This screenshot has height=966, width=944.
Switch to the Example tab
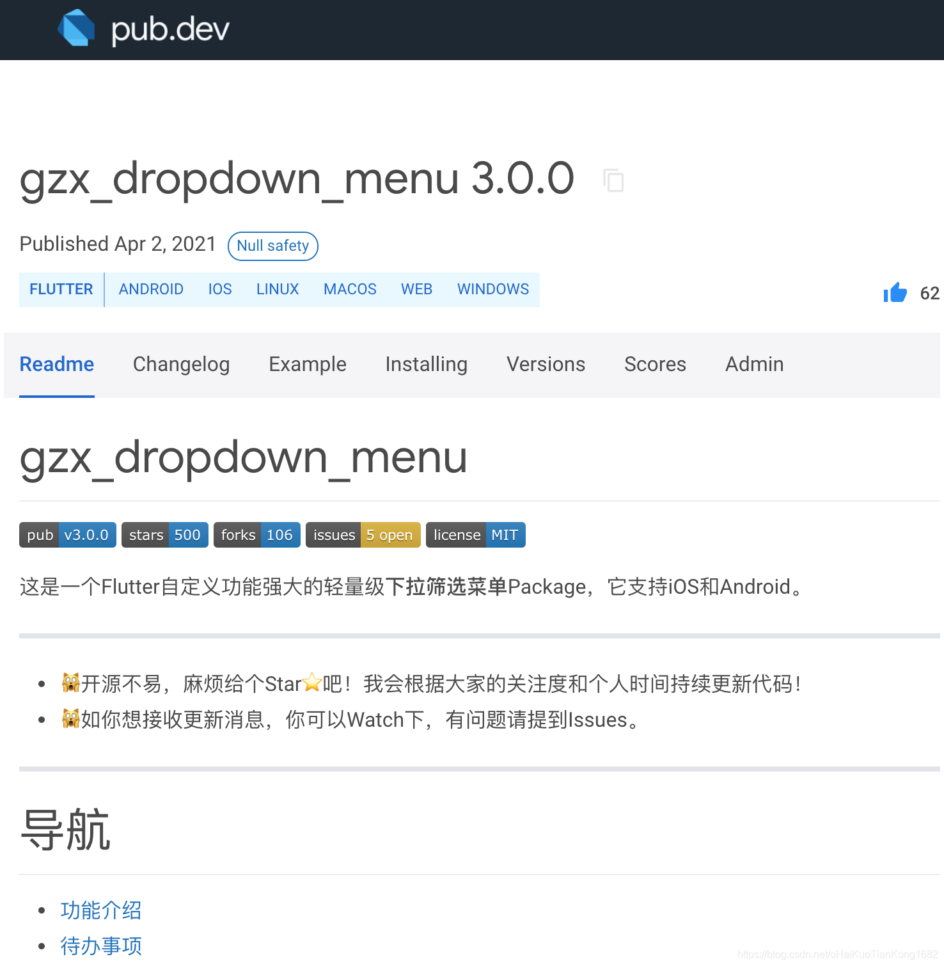click(308, 364)
